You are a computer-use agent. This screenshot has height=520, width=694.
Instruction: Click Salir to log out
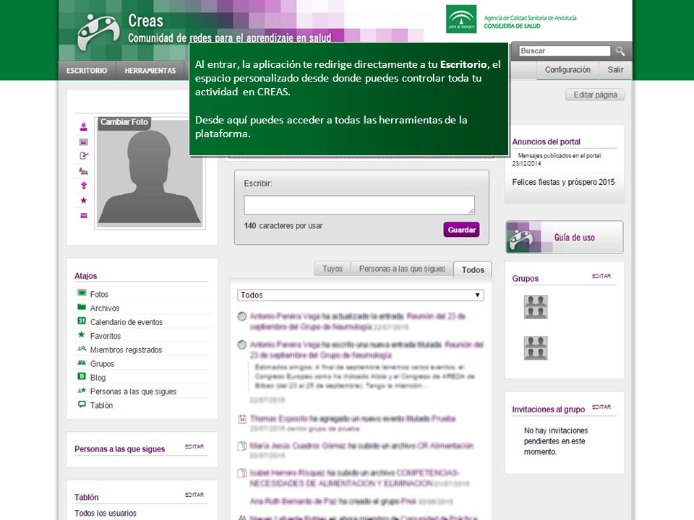615,70
